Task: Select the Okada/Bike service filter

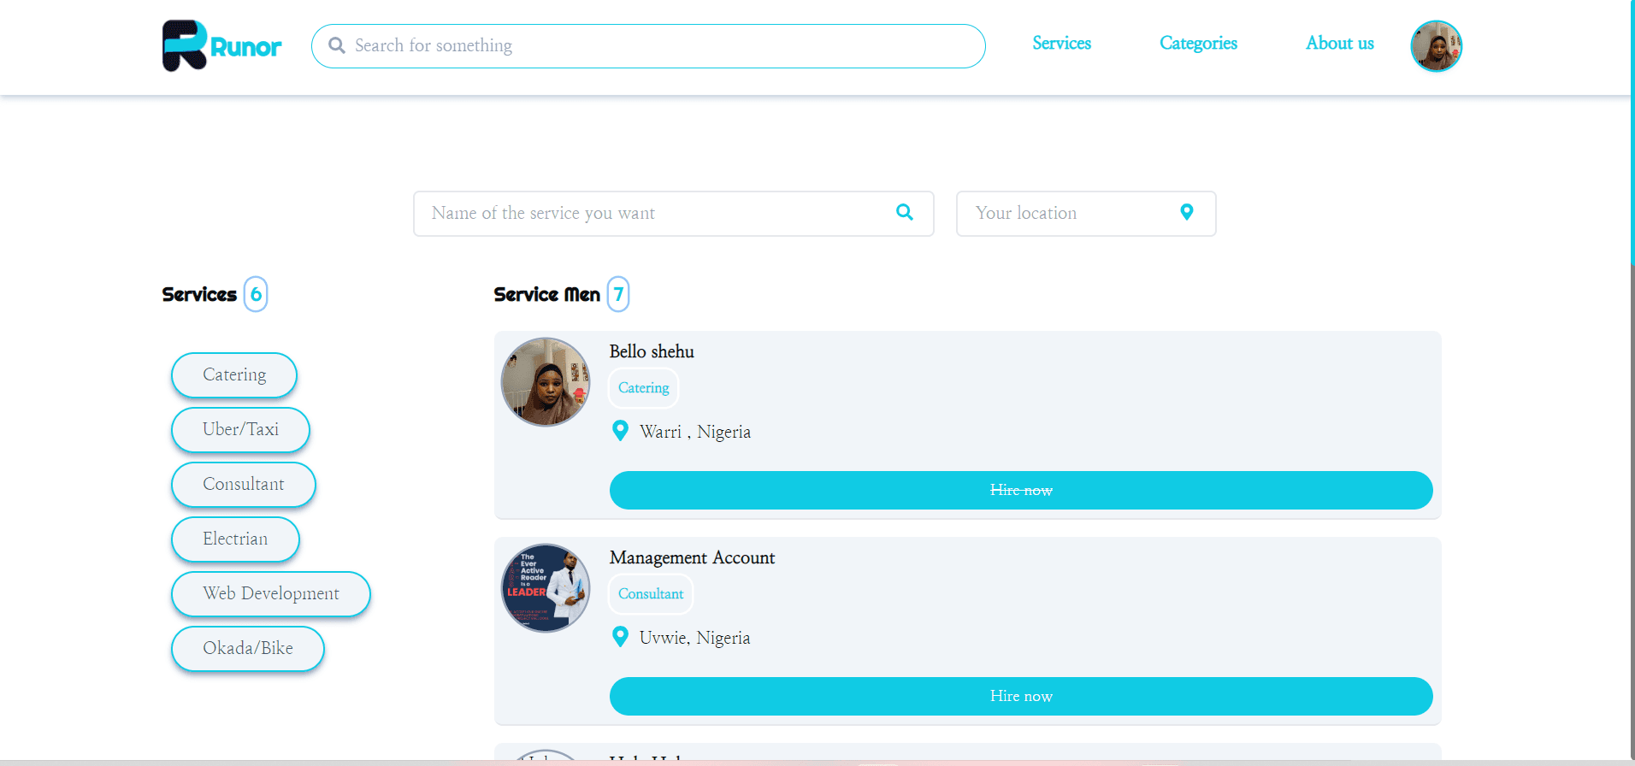Action: click(247, 649)
